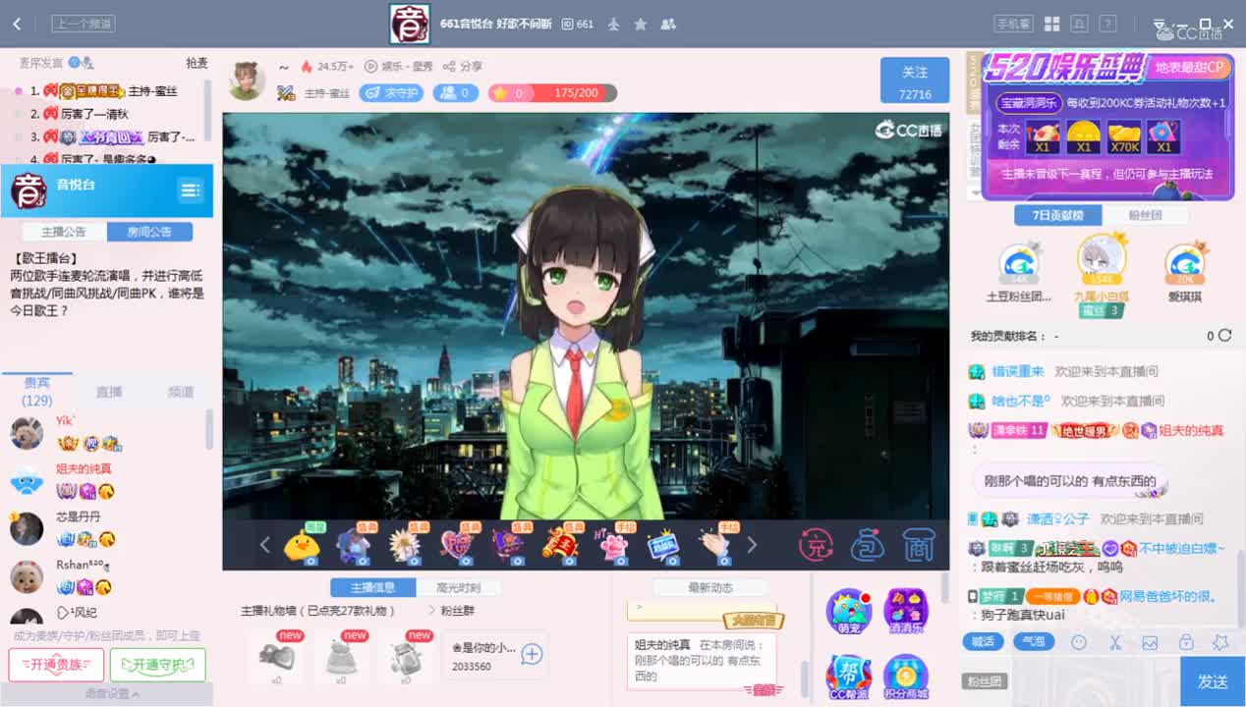Click the question mark help icon
Viewport: 1246px width, 707px height.
click(1107, 24)
